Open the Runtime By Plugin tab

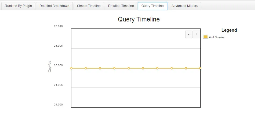(18, 6)
